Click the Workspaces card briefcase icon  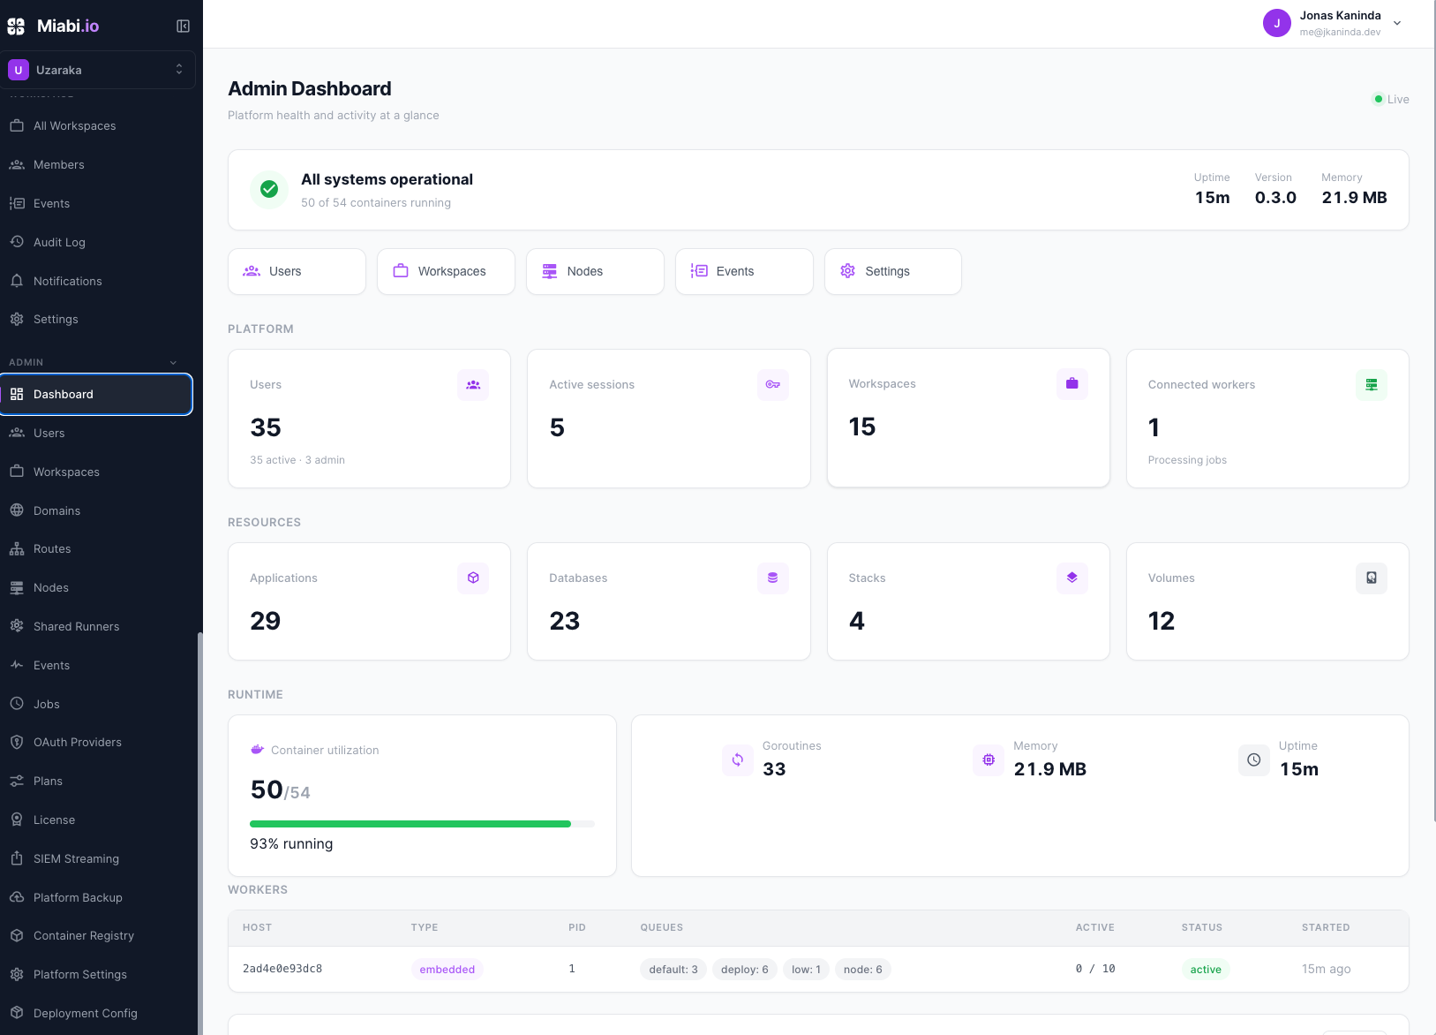[x=1072, y=384]
